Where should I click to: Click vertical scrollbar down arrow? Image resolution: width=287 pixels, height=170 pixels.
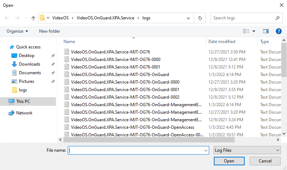tap(284, 134)
